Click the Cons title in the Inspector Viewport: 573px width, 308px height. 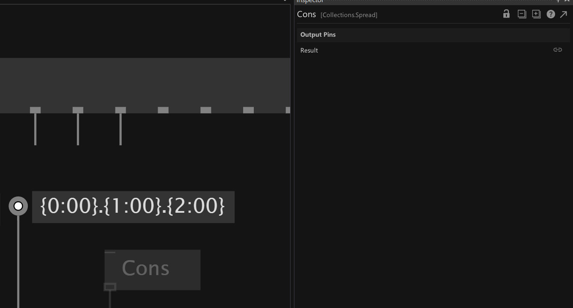(x=306, y=15)
